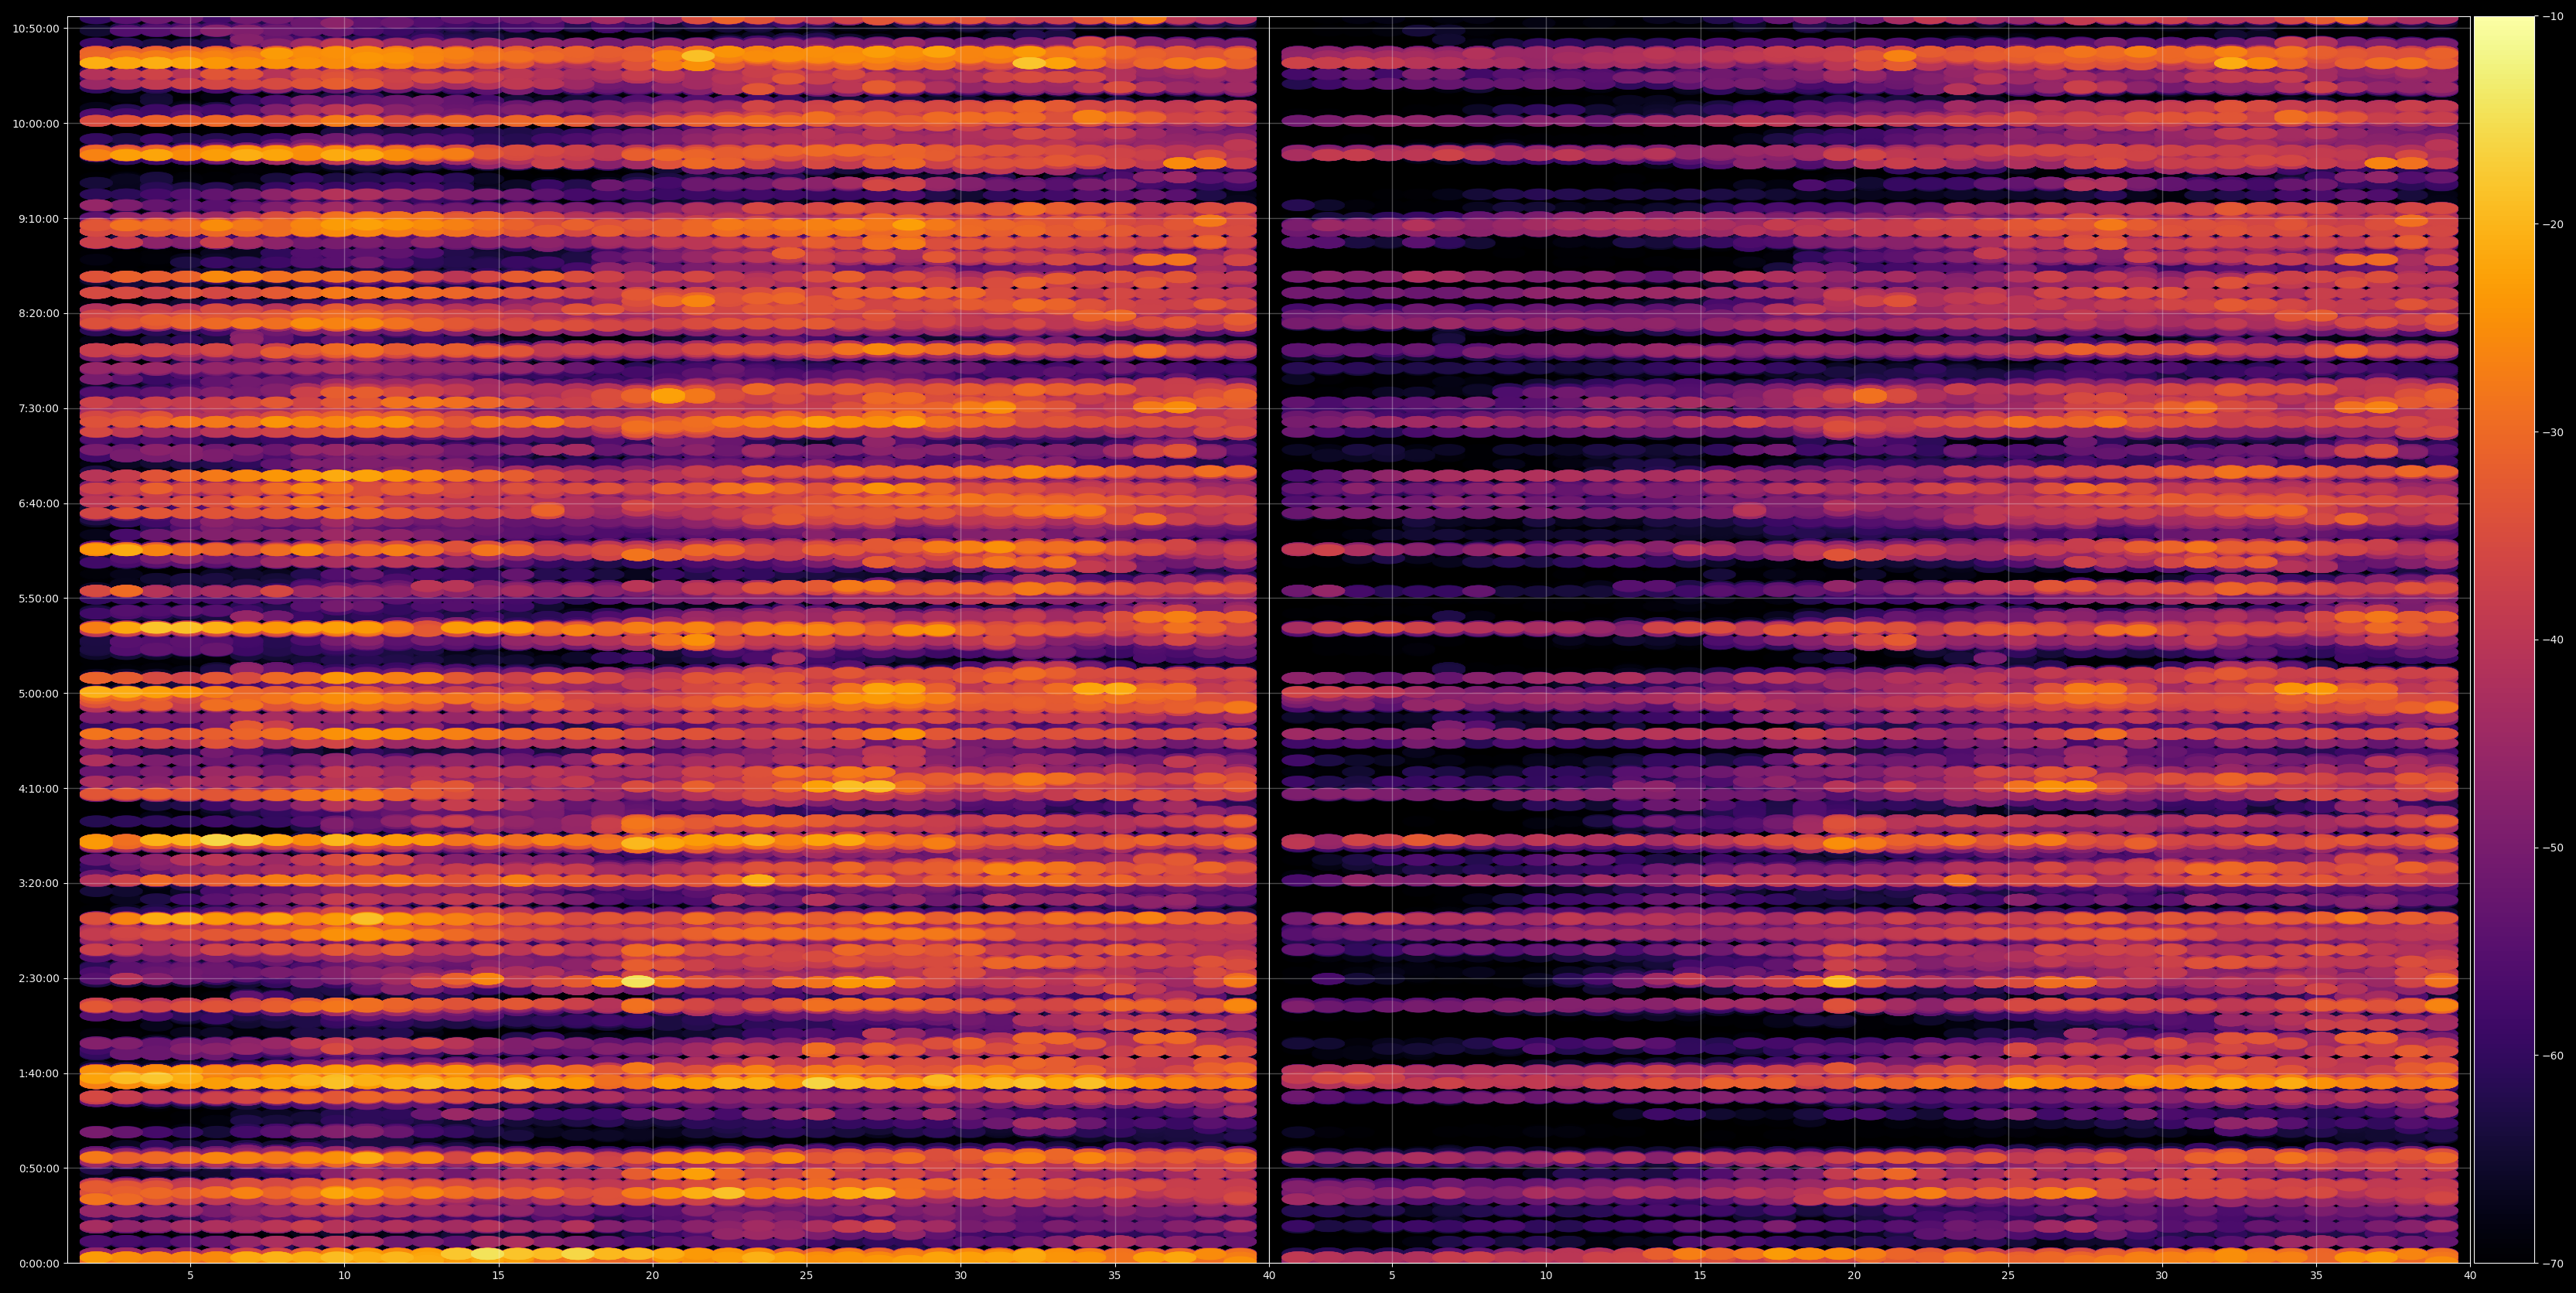Pick the 7:30:00 time axis label
The image size is (2576, 1293).
tap(40, 408)
